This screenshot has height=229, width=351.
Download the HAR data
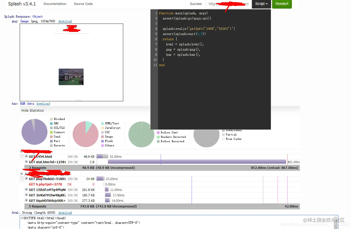coord(43,104)
